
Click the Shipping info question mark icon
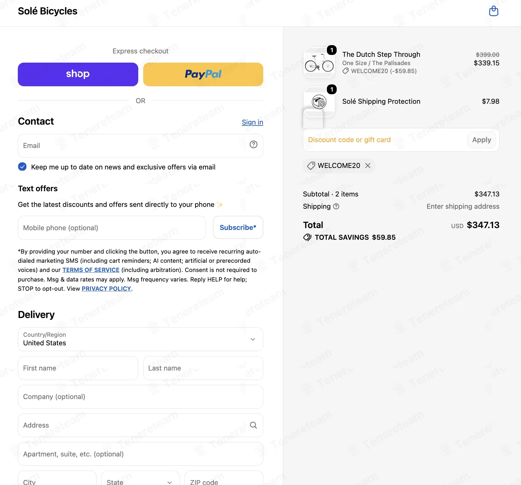click(336, 206)
